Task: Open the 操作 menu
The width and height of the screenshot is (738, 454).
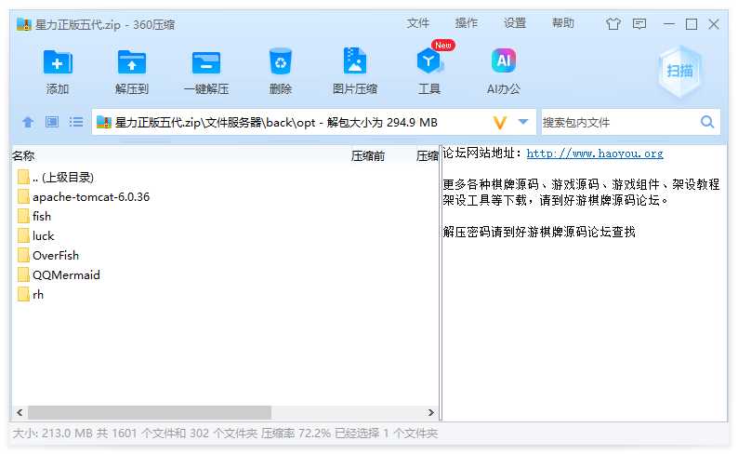Action: [467, 23]
